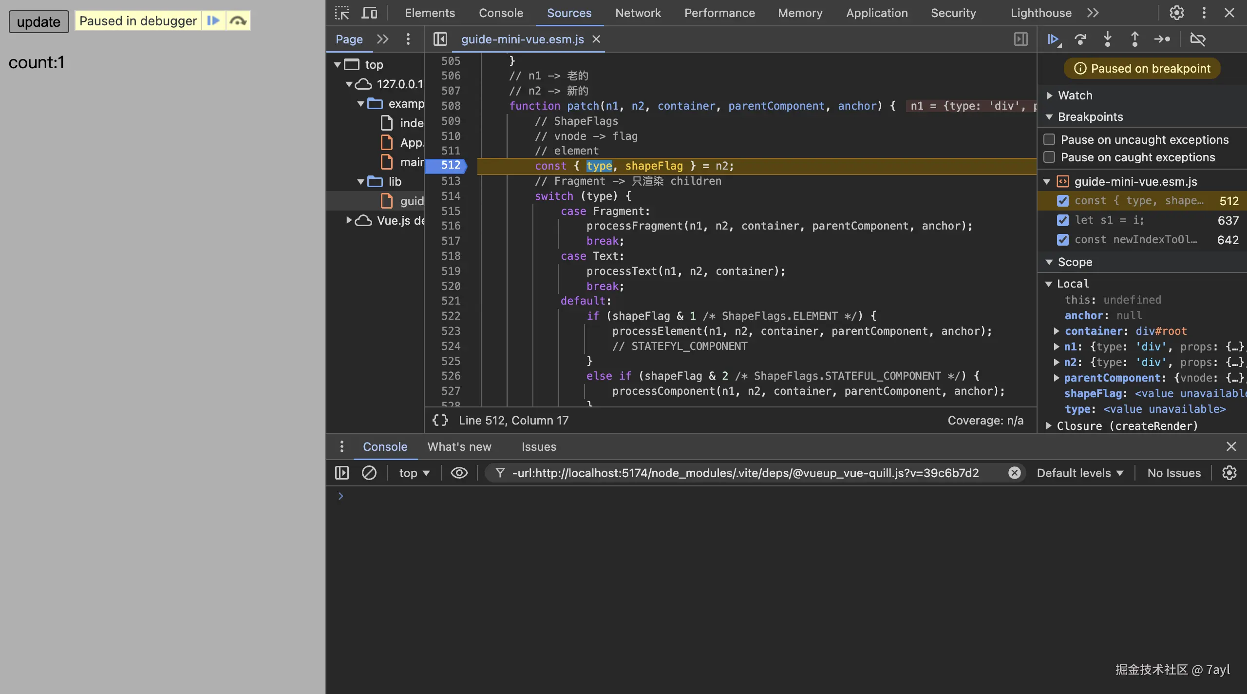Viewport: 1247px width, 694px height.
Task: Open the inspect element selector tool
Action: click(x=342, y=13)
